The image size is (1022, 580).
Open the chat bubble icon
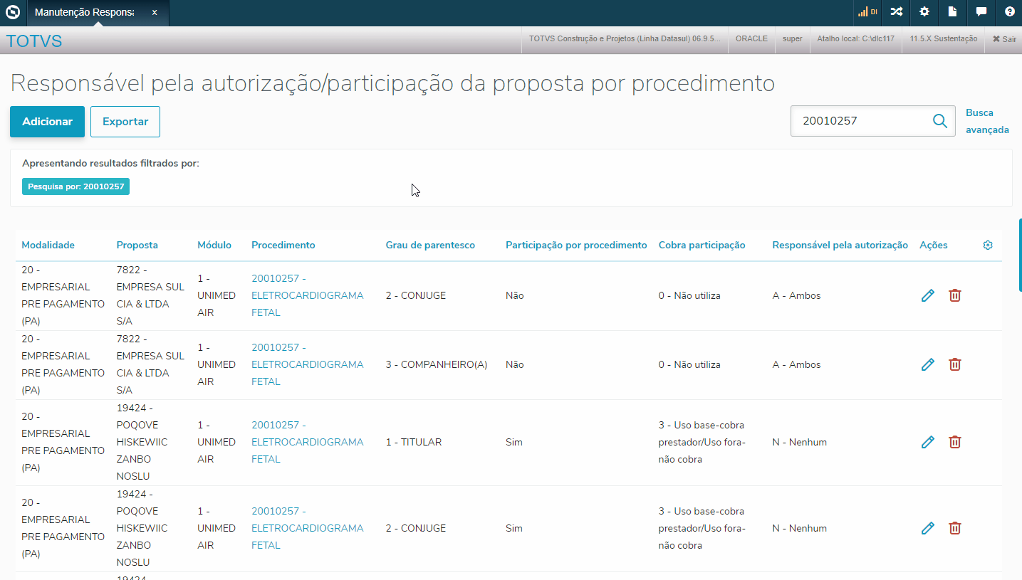tap(981, 12)
